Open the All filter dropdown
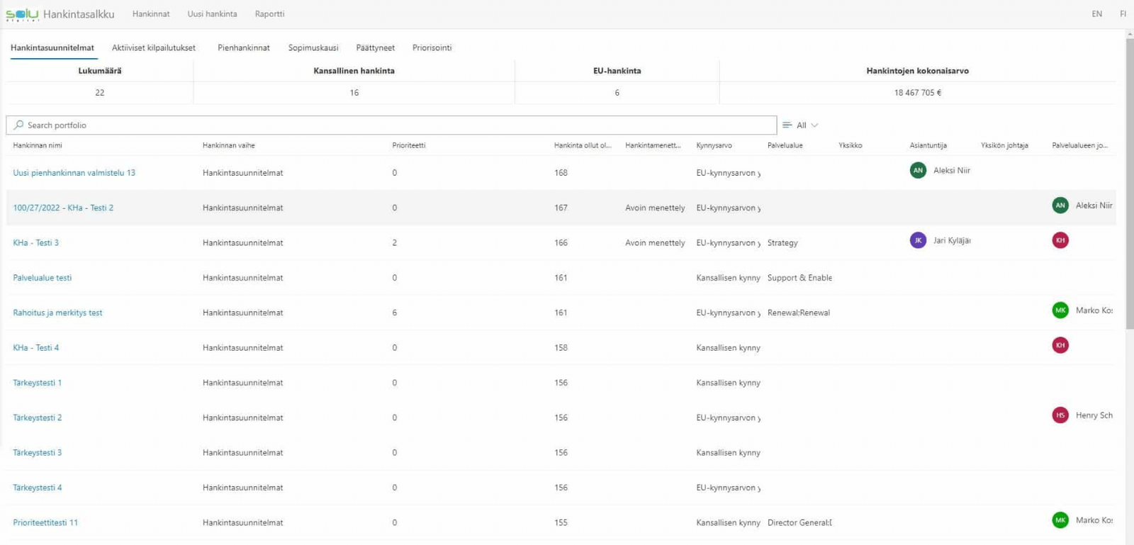 801,125
